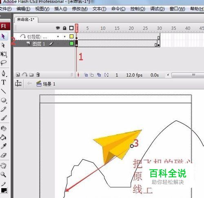Open the 视图(V) menu
Image resolution: width=204 pixels, height=198 pixels.
click(x=42, y=9)
